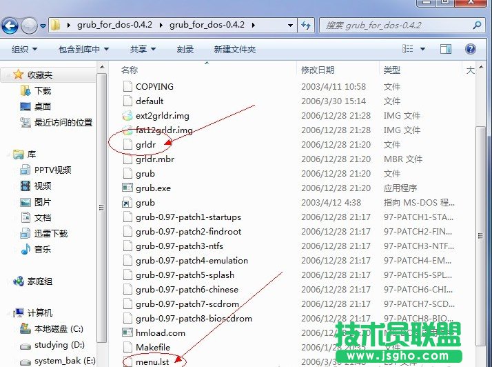Select the hmload.com program icon
Screen dimensions: 492x367
(x=127, y=333)
